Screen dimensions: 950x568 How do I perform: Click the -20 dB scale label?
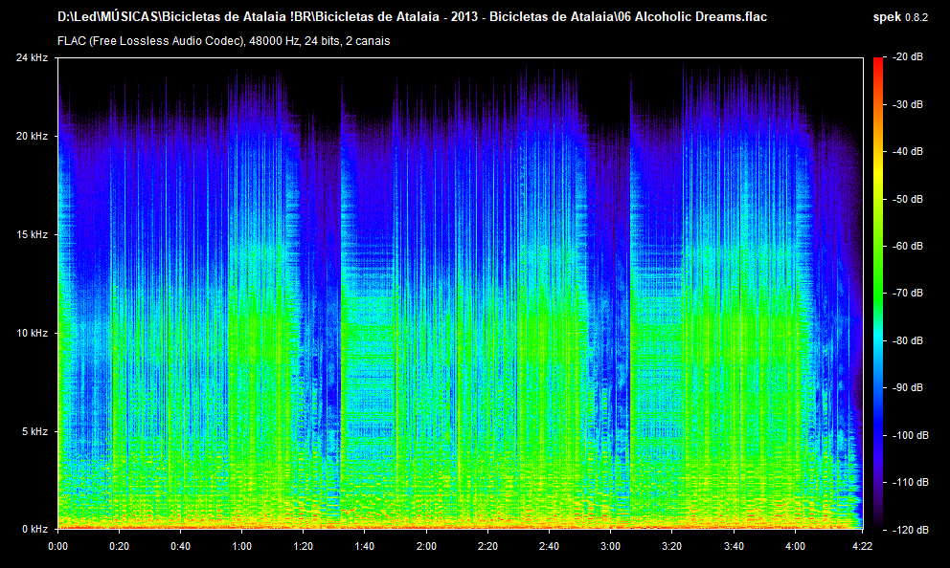[908, 56]
